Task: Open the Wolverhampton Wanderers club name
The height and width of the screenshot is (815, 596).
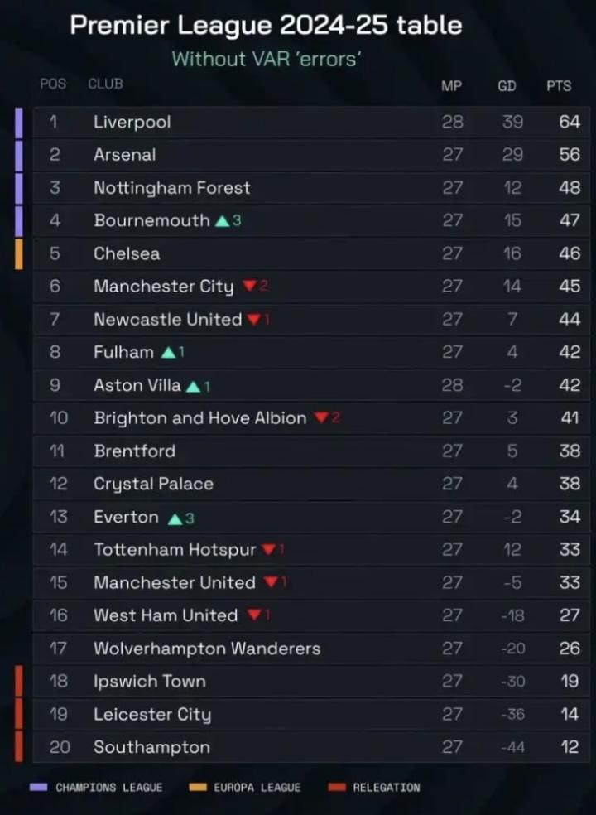Action: coord(207,649)
